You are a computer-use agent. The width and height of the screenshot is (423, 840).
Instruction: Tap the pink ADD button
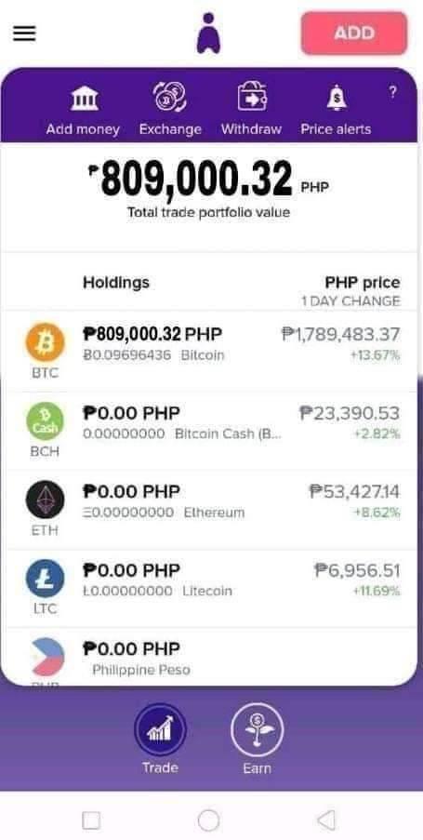coord(354,33)
